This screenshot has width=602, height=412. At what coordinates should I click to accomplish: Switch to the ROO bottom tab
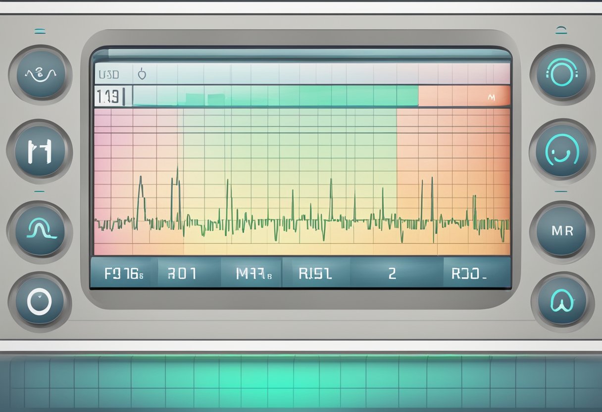pyautogui.click(x=476, y=273)
